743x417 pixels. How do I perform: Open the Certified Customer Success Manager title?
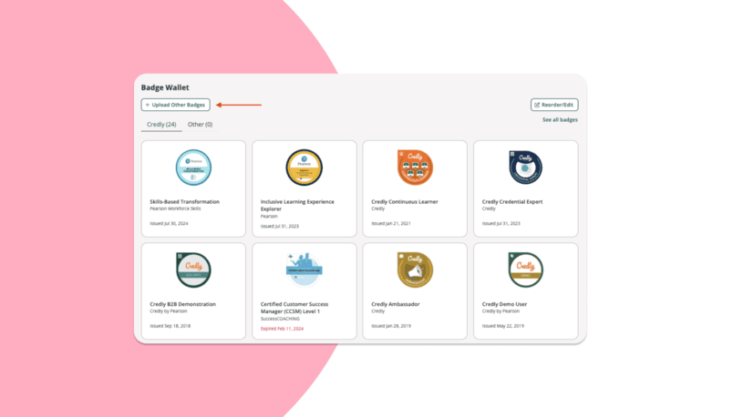(x=294, y=308)
